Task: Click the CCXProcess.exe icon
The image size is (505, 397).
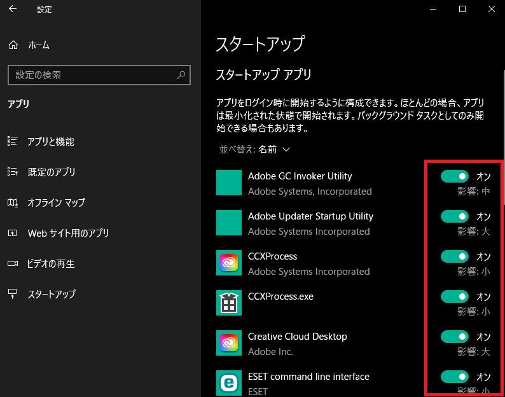Action: tap(229, 303)
